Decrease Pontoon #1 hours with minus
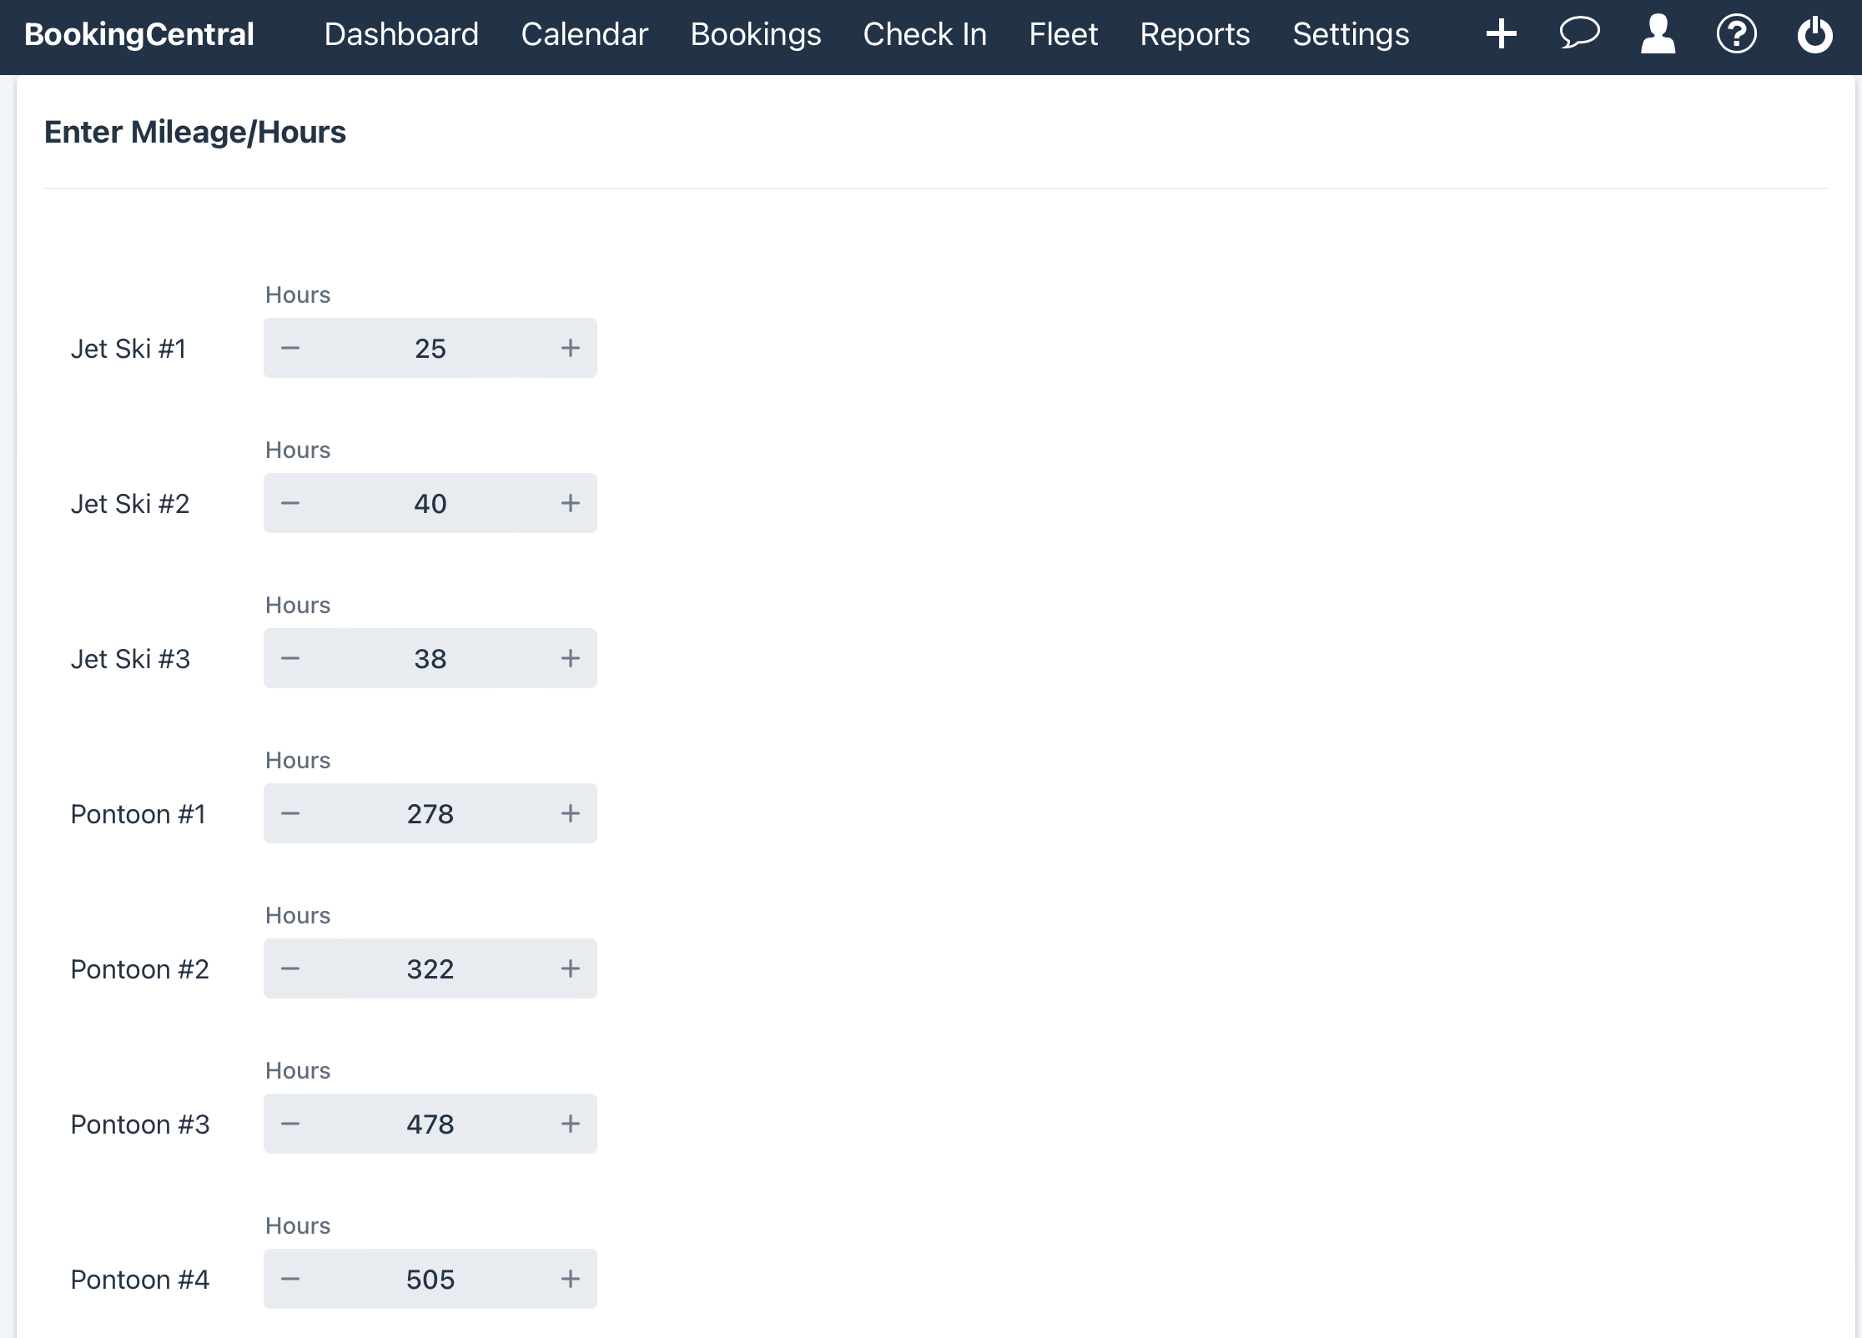 click(x=290, y=813)
